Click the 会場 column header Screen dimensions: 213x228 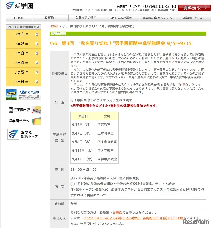(107, 116)
